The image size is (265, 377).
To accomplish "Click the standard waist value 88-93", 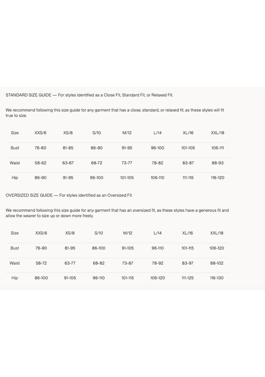I will point(217,163).
